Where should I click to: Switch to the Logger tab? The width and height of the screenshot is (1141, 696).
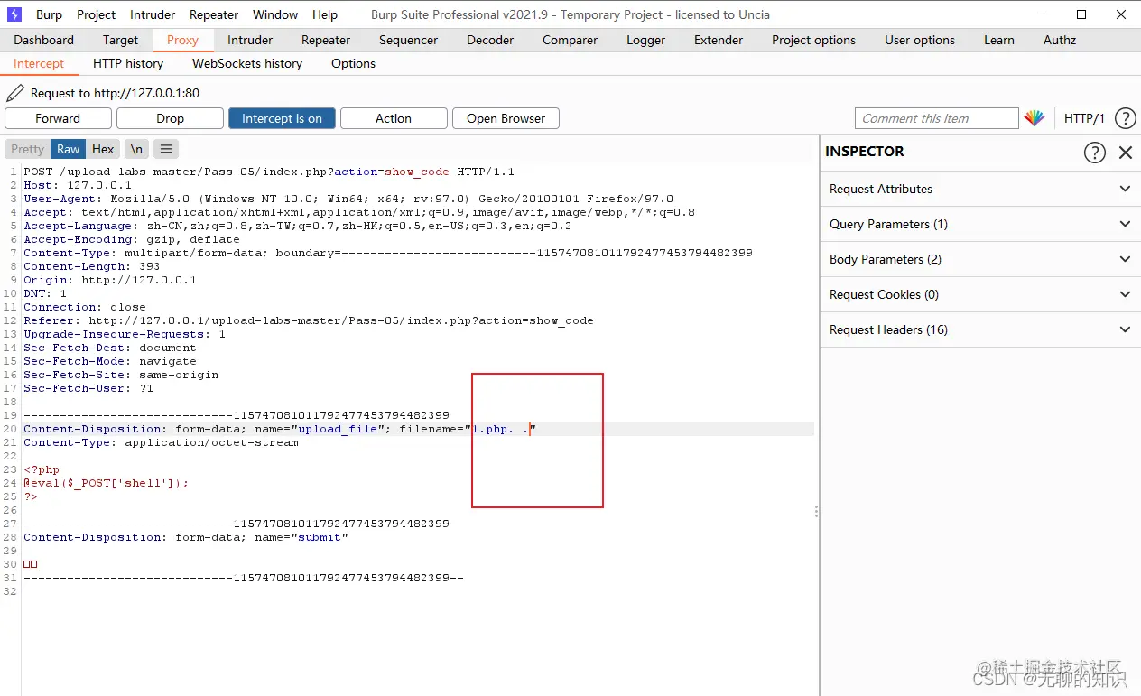tap(645, 40)
